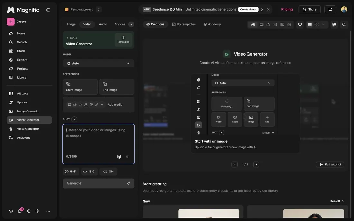The image size is (354, 221).
Task: Toggle dark mode with the moon icon
Action: (29, 211)
